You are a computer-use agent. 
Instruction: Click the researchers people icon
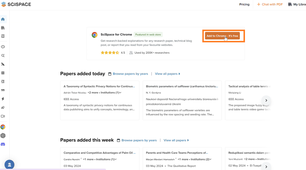131,53
